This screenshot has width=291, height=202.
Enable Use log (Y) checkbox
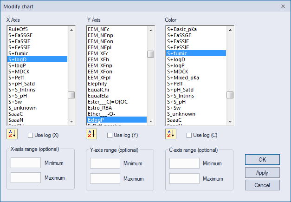110,135
